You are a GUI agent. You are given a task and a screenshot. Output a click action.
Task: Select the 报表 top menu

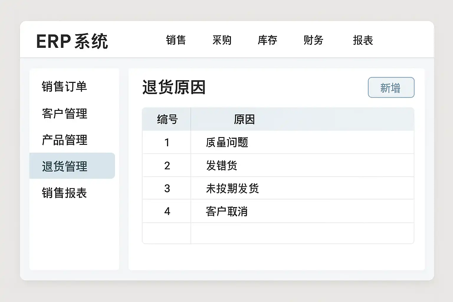coord(363,40)
